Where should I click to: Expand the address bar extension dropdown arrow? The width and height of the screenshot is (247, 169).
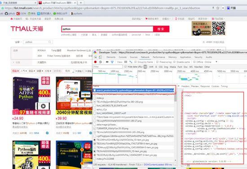pos(223,8)
